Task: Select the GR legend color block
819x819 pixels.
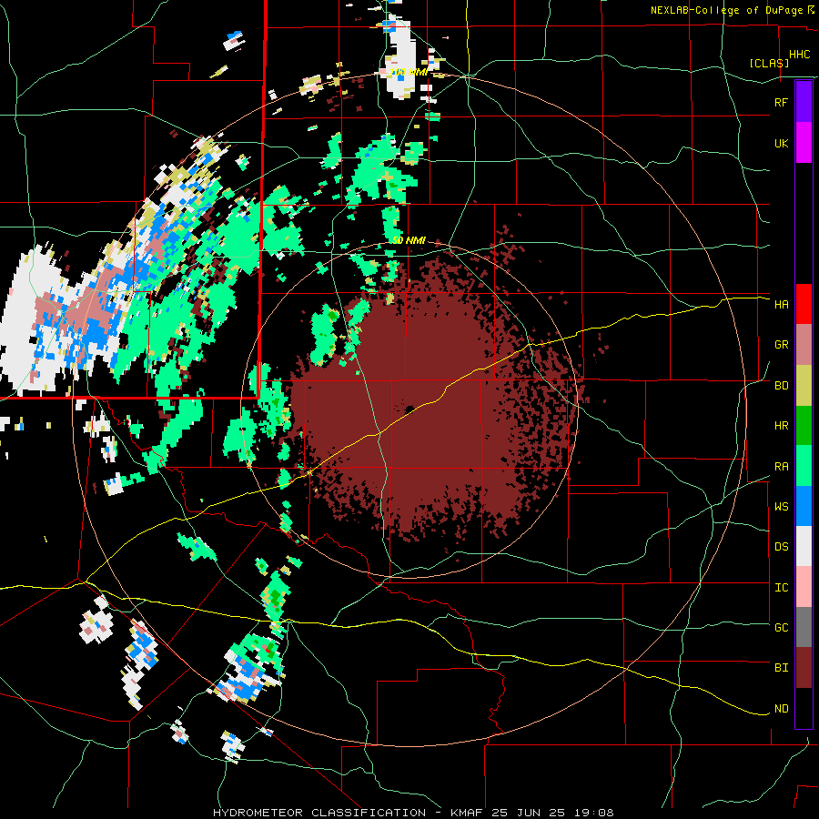Action: pos(804,345)
